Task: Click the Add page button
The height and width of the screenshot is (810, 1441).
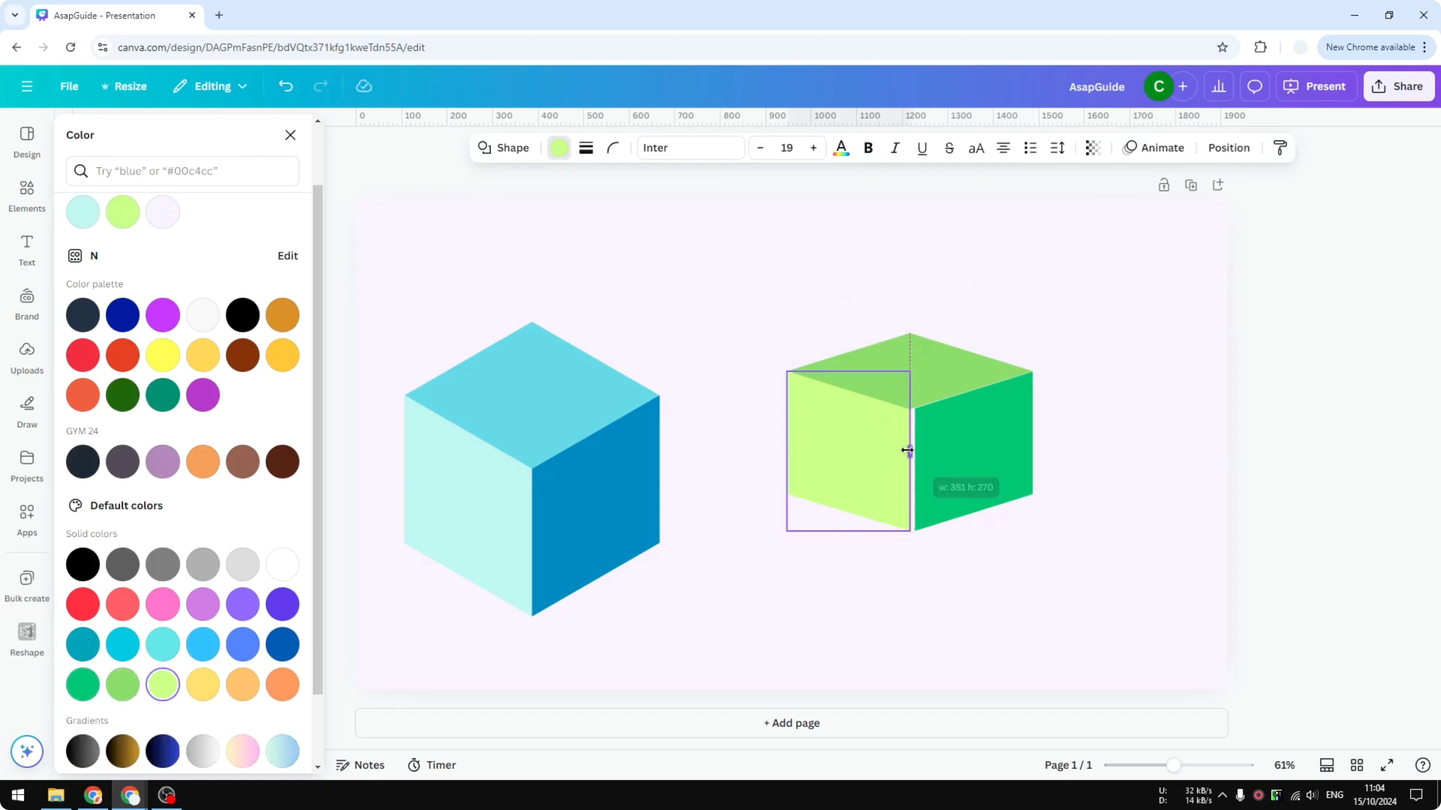Action: click(791, 723)
